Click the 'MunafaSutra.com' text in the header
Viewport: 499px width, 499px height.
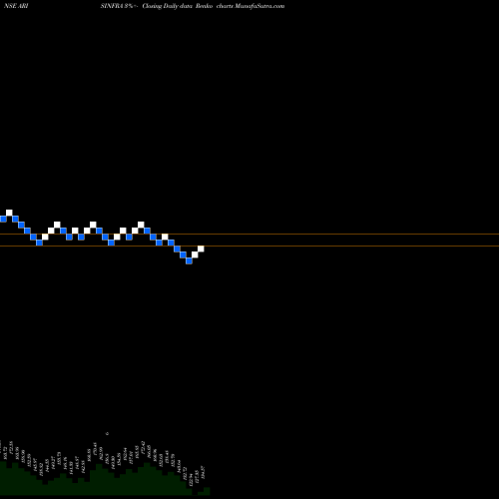pos(259,6)
